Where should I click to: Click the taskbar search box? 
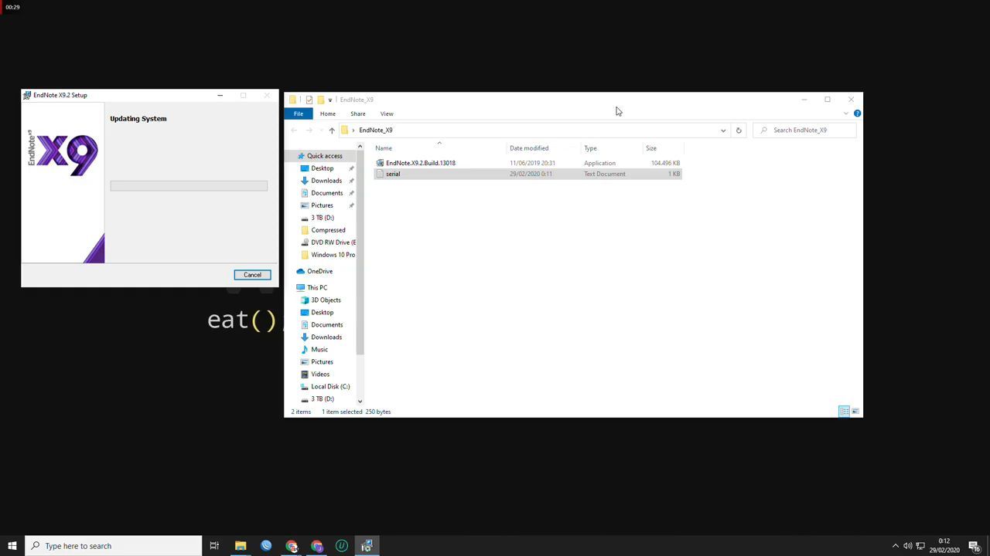(x=113, y=546)
